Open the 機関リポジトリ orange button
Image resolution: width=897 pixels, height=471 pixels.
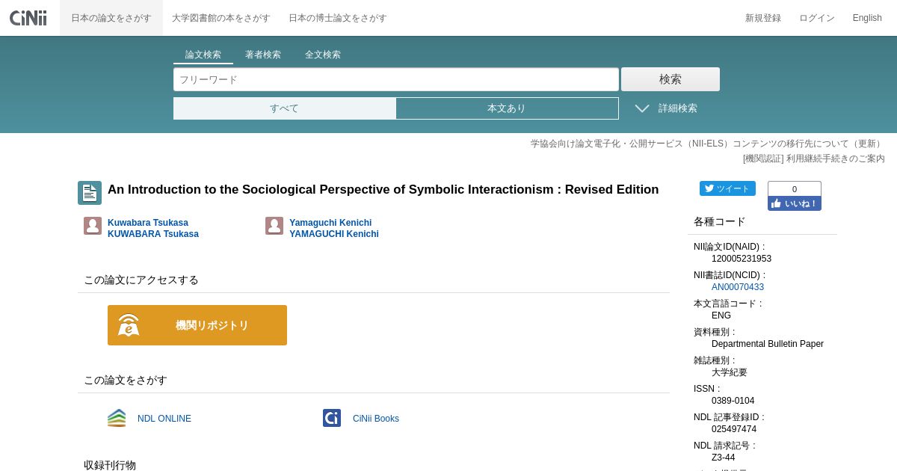(197, 325)
